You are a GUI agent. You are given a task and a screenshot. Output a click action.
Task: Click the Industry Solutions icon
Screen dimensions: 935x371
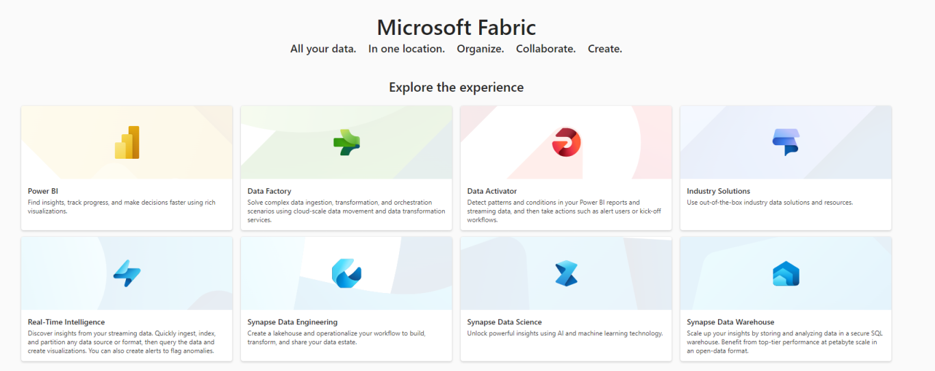point(786,142)
